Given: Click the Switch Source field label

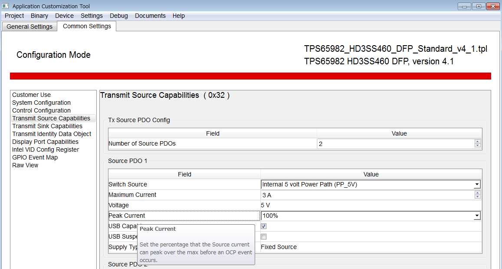Looking at the screenshot, I should tap(128, 184).
